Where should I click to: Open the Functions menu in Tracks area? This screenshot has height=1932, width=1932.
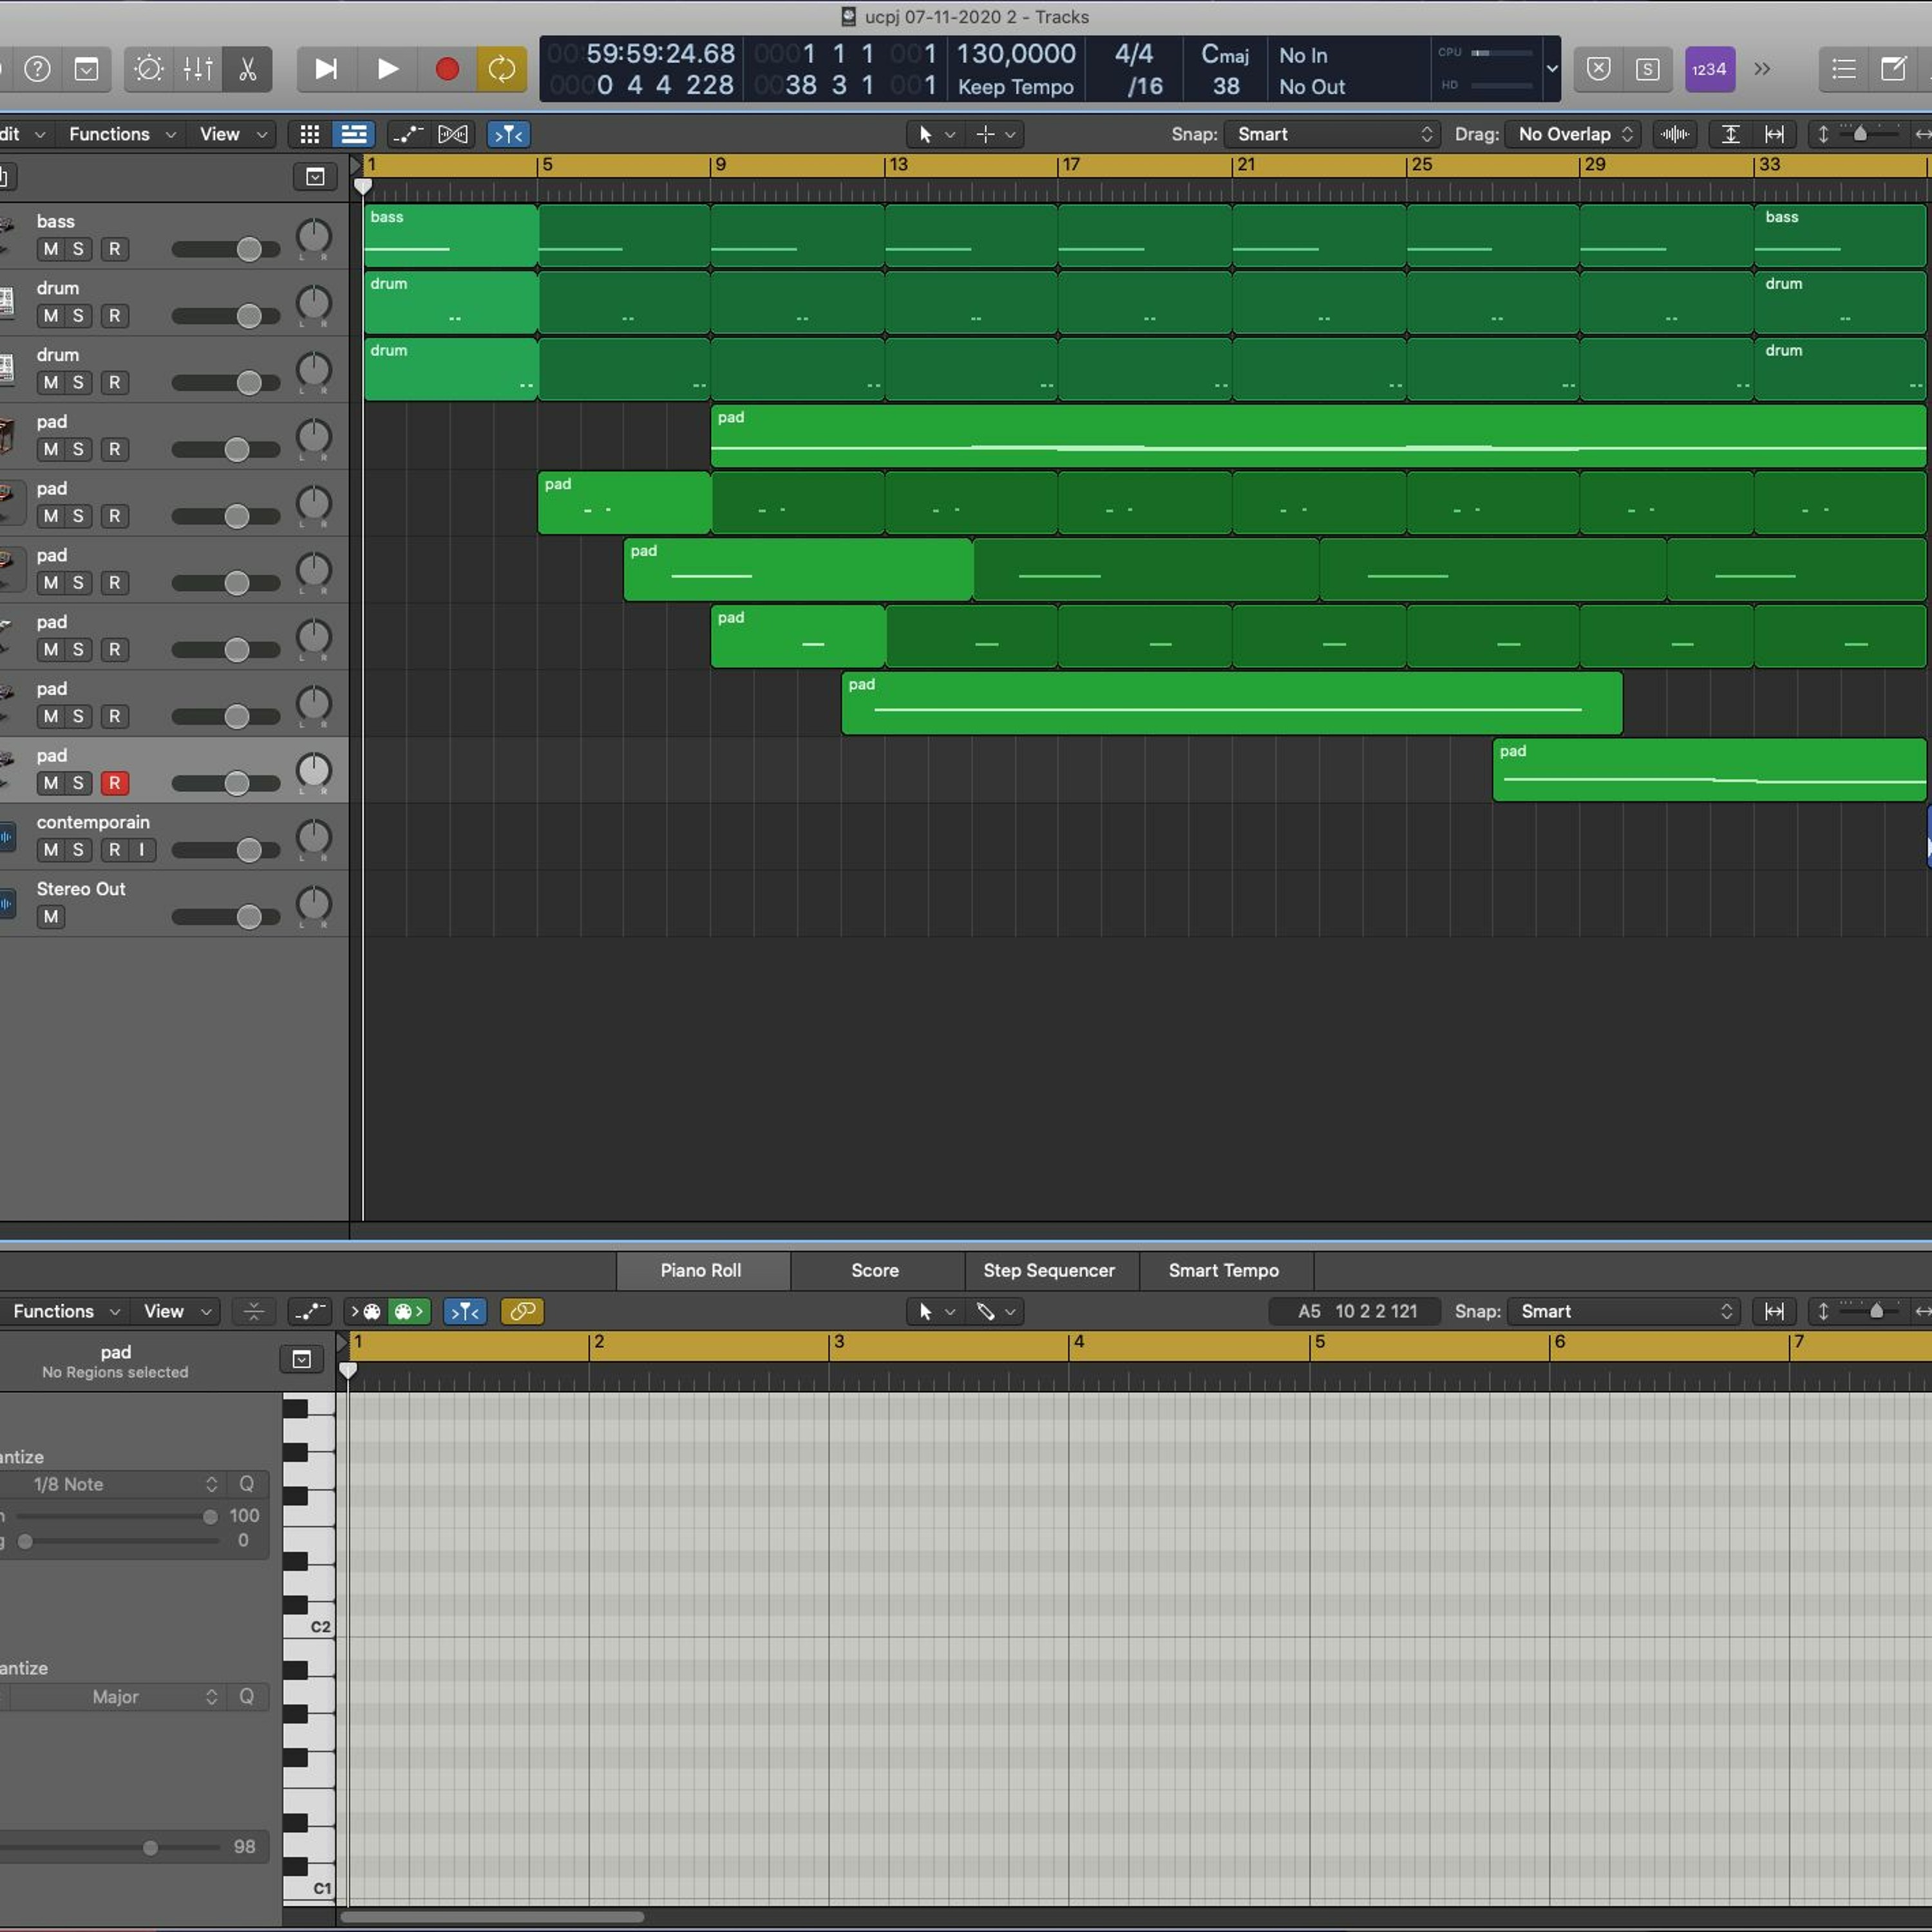coord(121,134)
